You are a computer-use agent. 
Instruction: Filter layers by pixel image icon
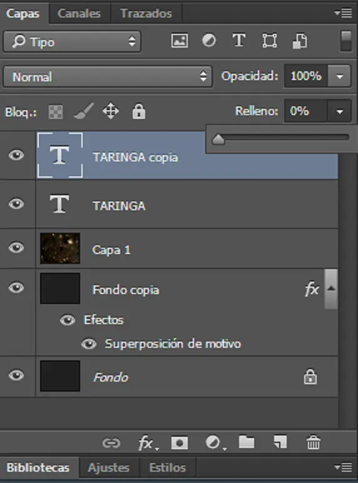179,41
